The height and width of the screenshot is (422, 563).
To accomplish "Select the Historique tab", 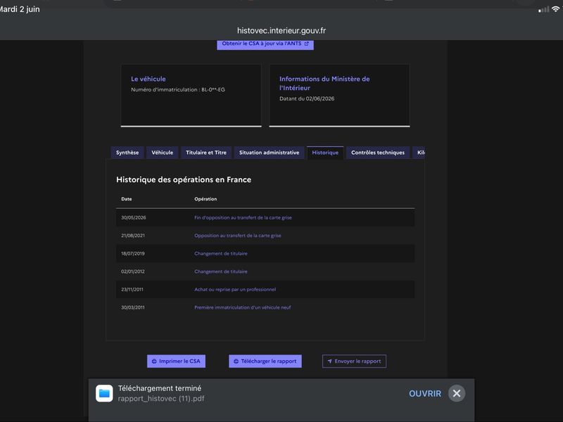I will (325, 153).
